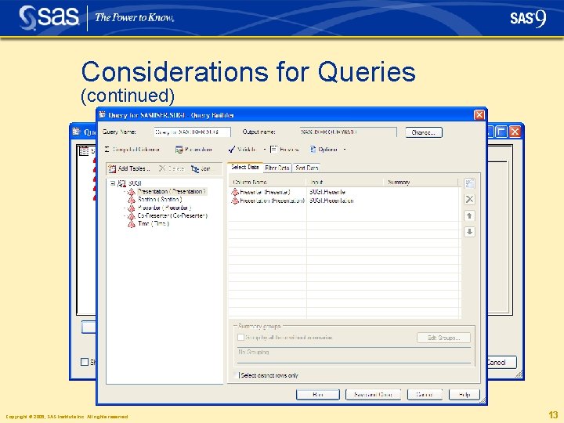Select Time (Time) column in tree

pyautogui.click(x=154, y=223)
